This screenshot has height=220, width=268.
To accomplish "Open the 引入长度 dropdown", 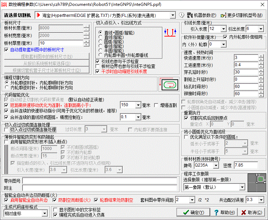I will coord(223,29).
